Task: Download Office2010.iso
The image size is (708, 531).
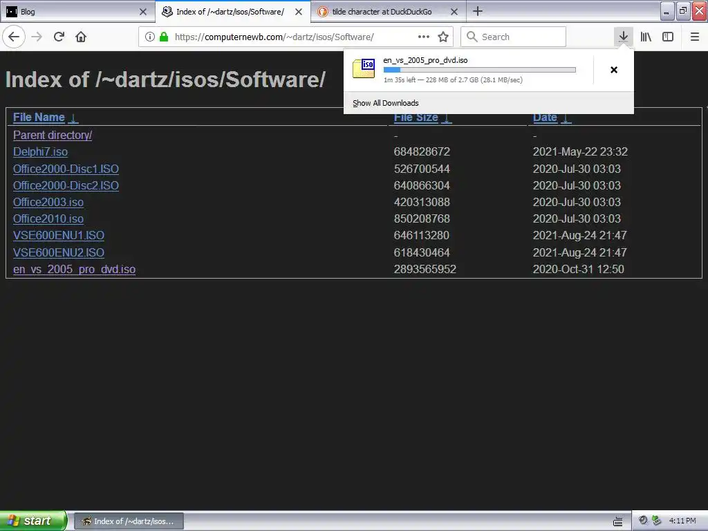Action: click(x=48, y=218)
